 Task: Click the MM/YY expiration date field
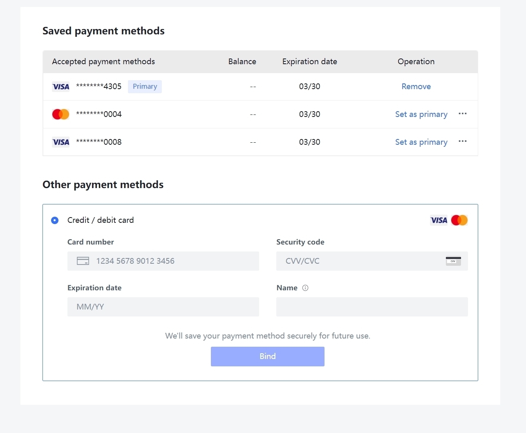(x=163, y=307)
